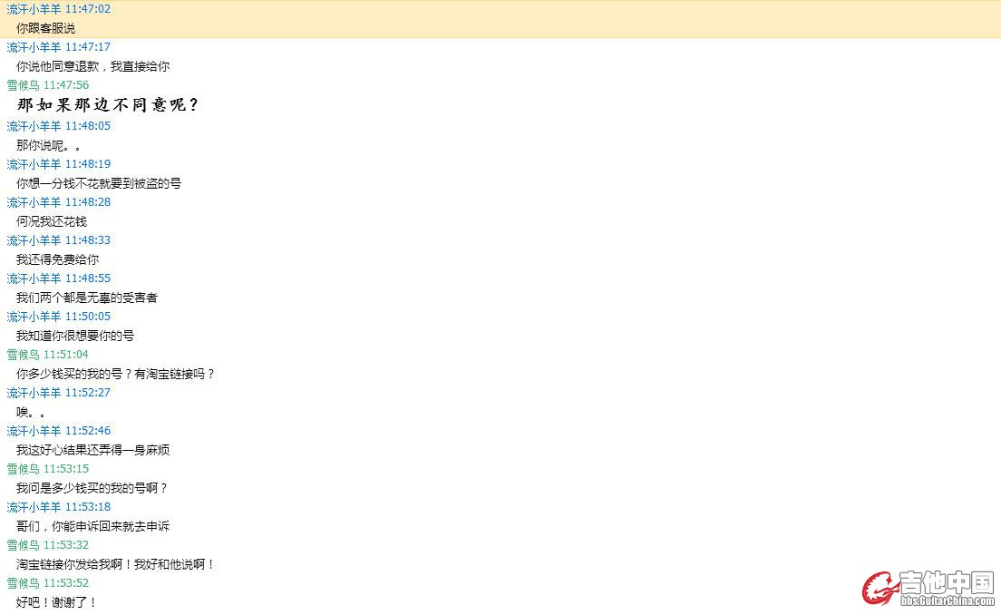
Task: Select the message "你想一分钱不花就要到被盗的号"
Action: (98, 183)
